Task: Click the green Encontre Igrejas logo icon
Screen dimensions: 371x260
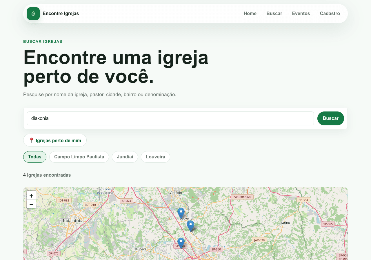Action: pos(33,14)
